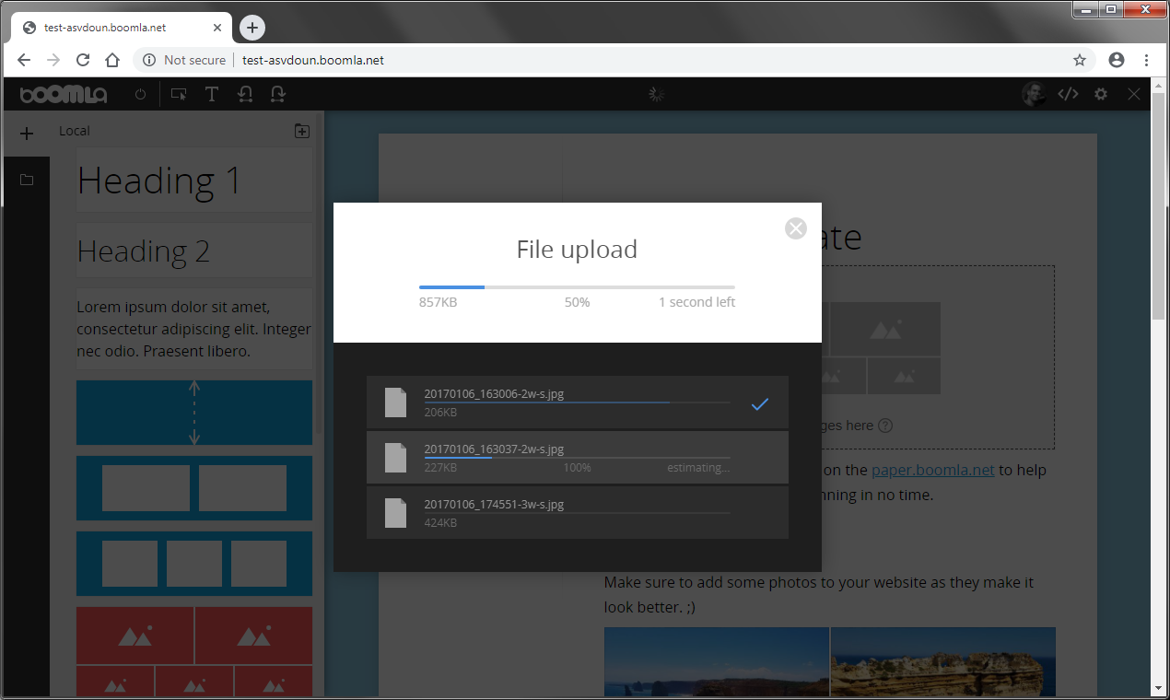This screenshot has width=1170, height=700.
Task: Click the power icon in the Boomla toolbar
Action: click(x=140, y=94)
